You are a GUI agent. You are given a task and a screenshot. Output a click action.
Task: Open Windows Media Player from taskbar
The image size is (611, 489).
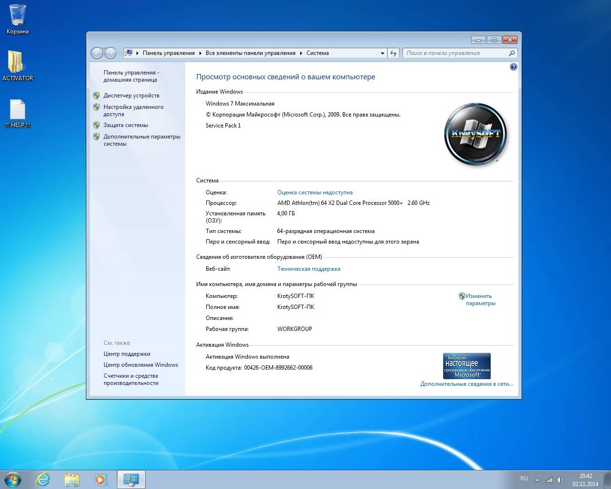pyautogui.click(x=101, y=479)
